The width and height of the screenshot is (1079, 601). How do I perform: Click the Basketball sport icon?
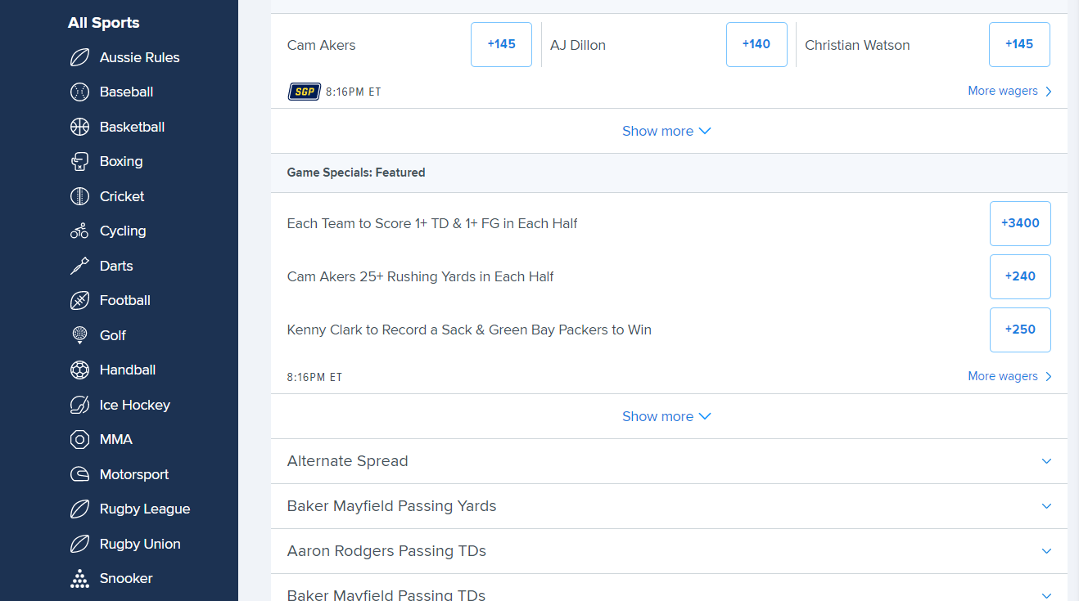[x=79, y=127]
